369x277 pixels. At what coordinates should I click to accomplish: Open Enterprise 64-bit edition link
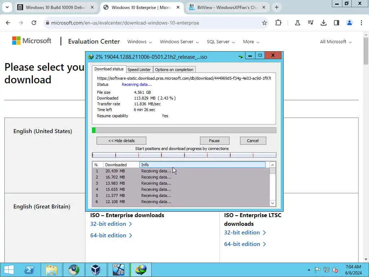pyautogui.click(x=111, y=235)
